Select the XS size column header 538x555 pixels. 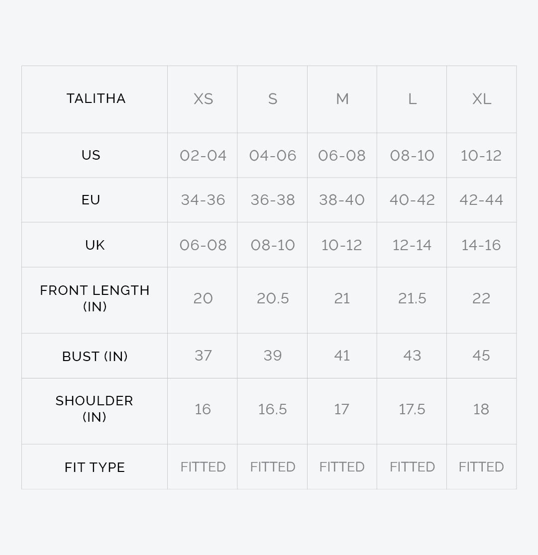tap(203, 99)
